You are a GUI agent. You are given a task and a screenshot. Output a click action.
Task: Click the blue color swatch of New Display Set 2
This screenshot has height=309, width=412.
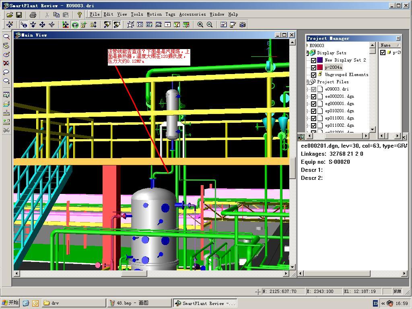[320, 60]
